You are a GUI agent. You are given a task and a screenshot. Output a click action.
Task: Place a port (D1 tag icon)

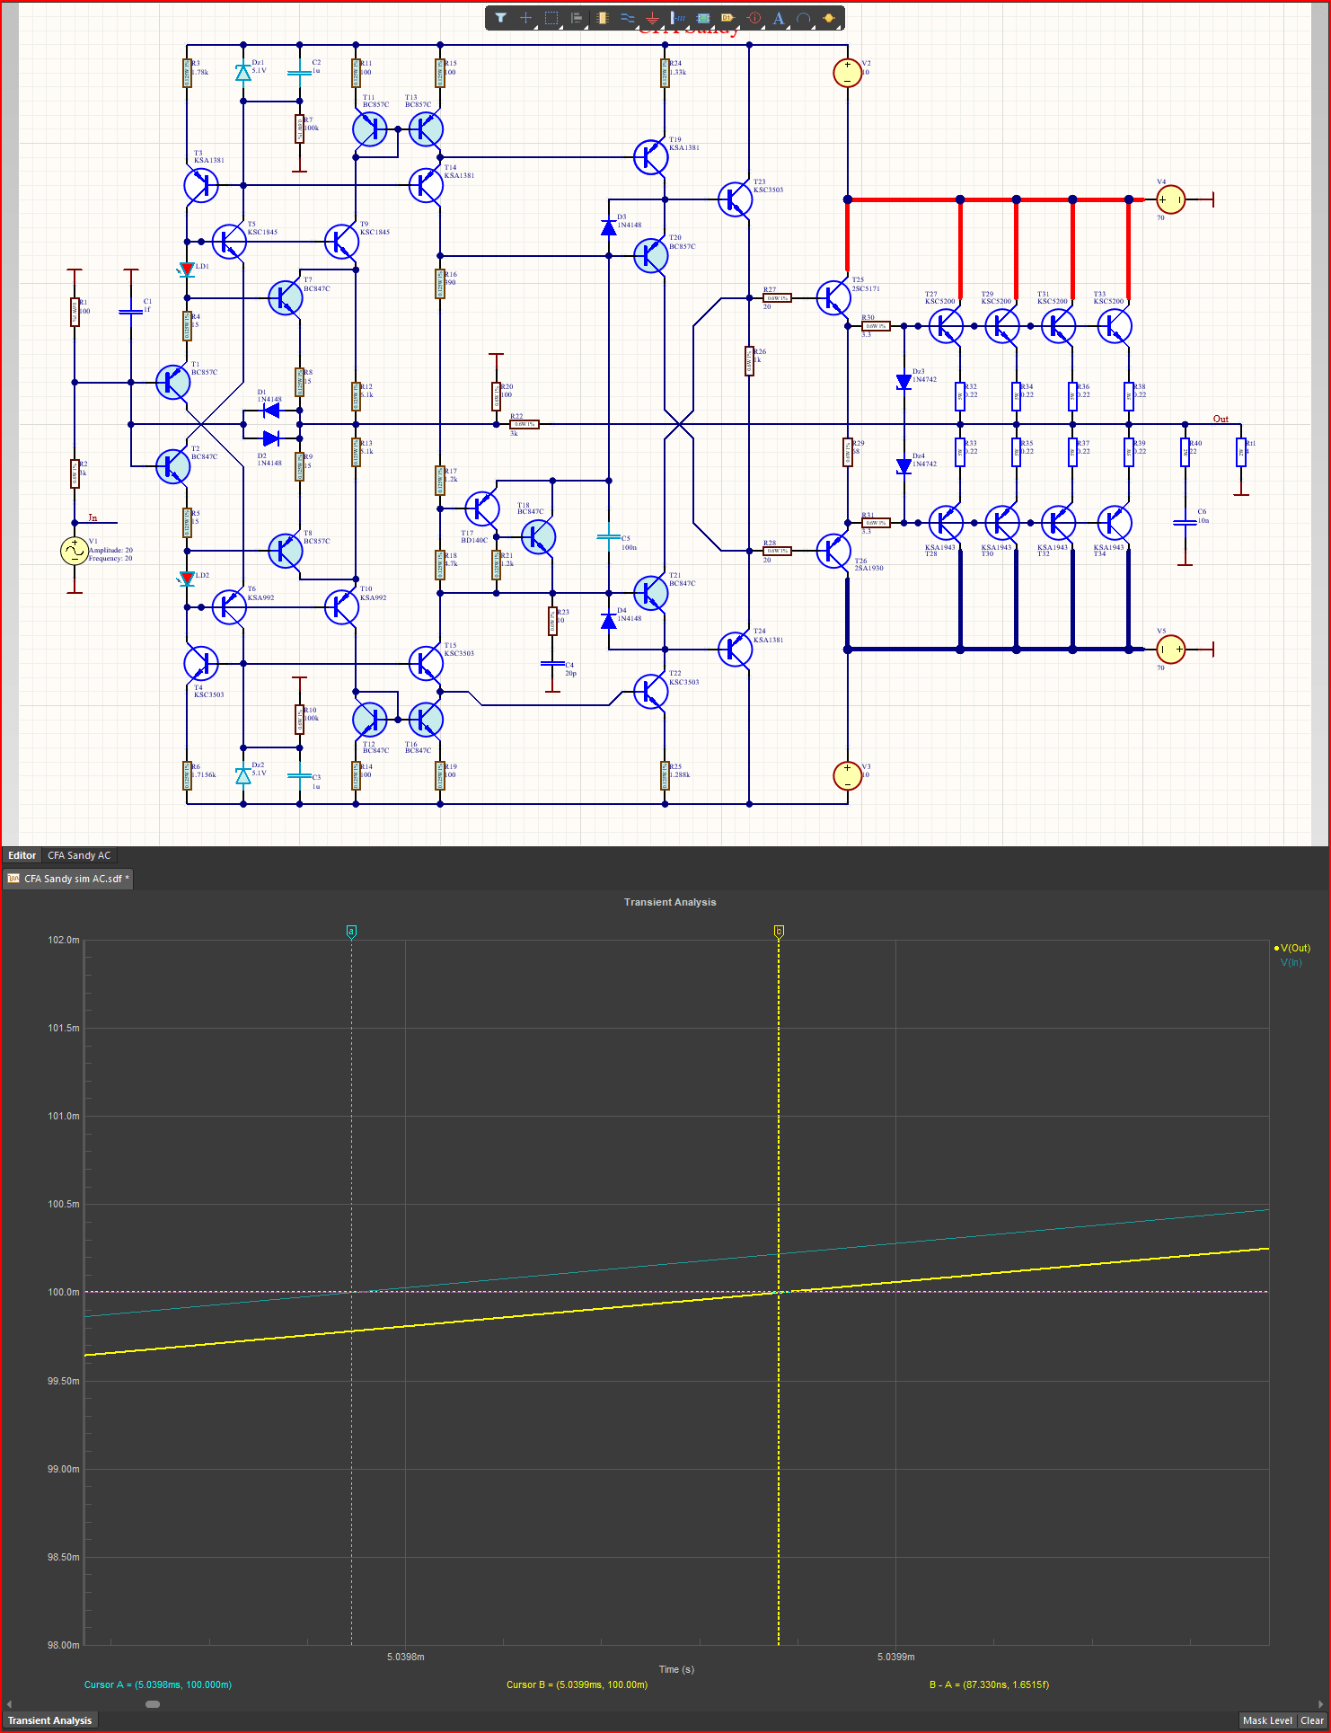[x=727, y=18]
